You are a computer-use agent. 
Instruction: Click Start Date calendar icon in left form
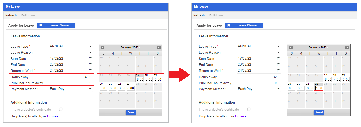click(90, 59)
